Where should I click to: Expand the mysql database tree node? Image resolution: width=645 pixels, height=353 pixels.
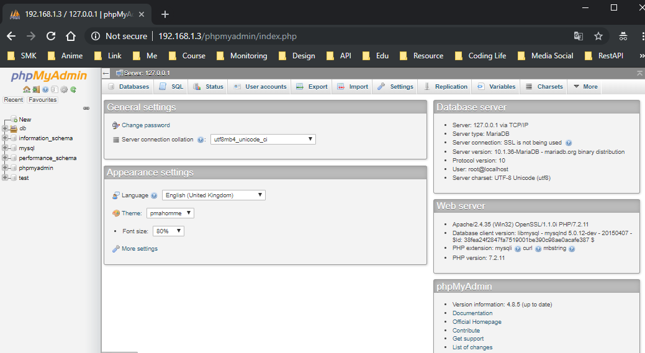[5, 148]
